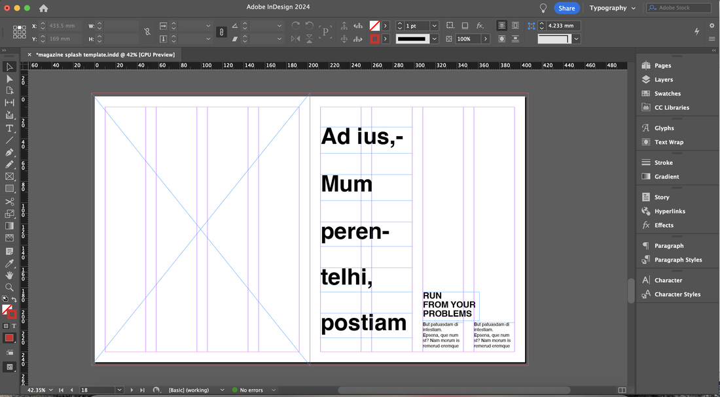The image size is (720, 397).
Task: Enable jump object text wrap
Action: tap(515, 39)
